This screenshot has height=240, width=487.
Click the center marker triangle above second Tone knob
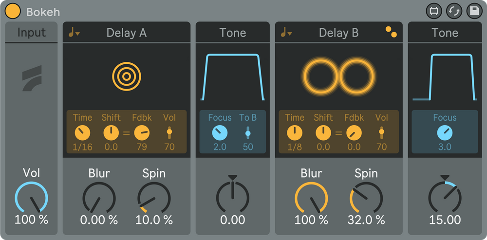coord(445,177)
